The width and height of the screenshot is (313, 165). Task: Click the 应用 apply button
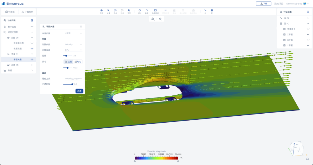[79, 91]
